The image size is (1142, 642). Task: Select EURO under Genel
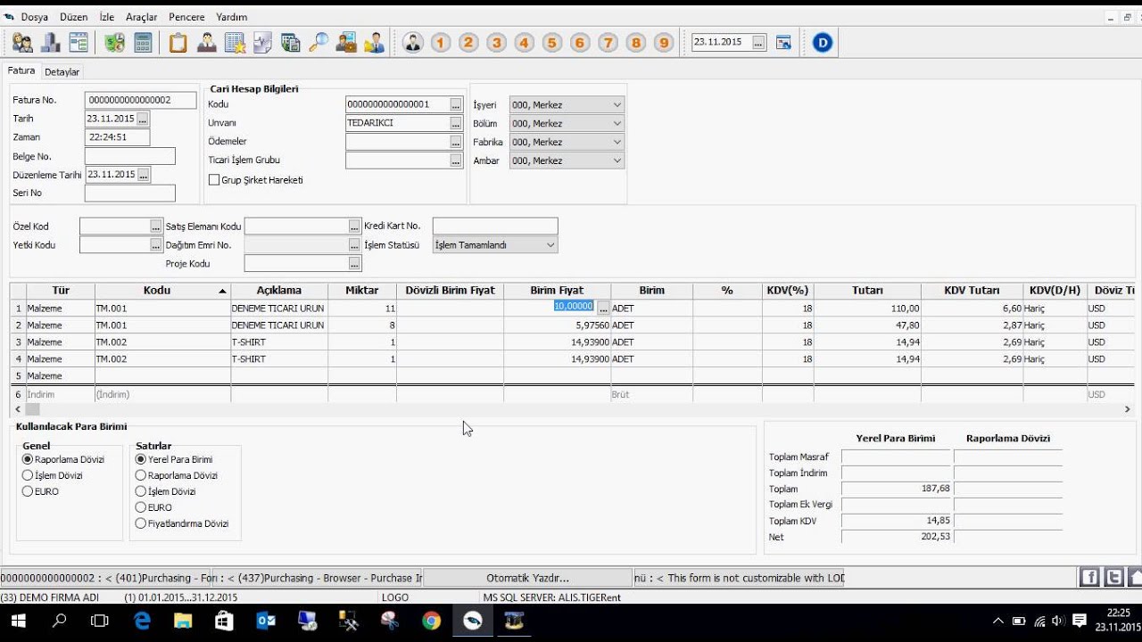tap(28, 491)
